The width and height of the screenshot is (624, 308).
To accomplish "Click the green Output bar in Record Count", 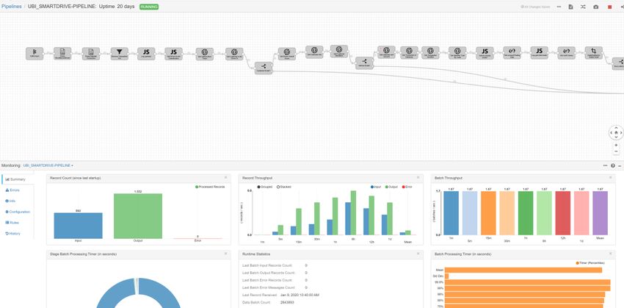I will [138, 216].
